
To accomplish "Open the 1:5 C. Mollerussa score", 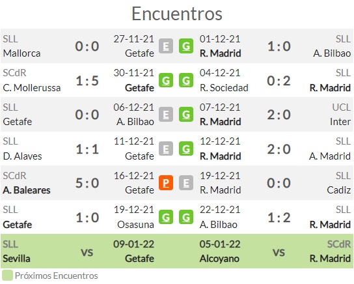I will 87,81.
